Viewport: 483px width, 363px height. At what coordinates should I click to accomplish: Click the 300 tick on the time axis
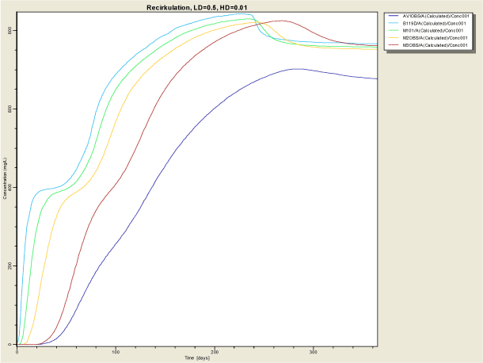tap(314, 350)
